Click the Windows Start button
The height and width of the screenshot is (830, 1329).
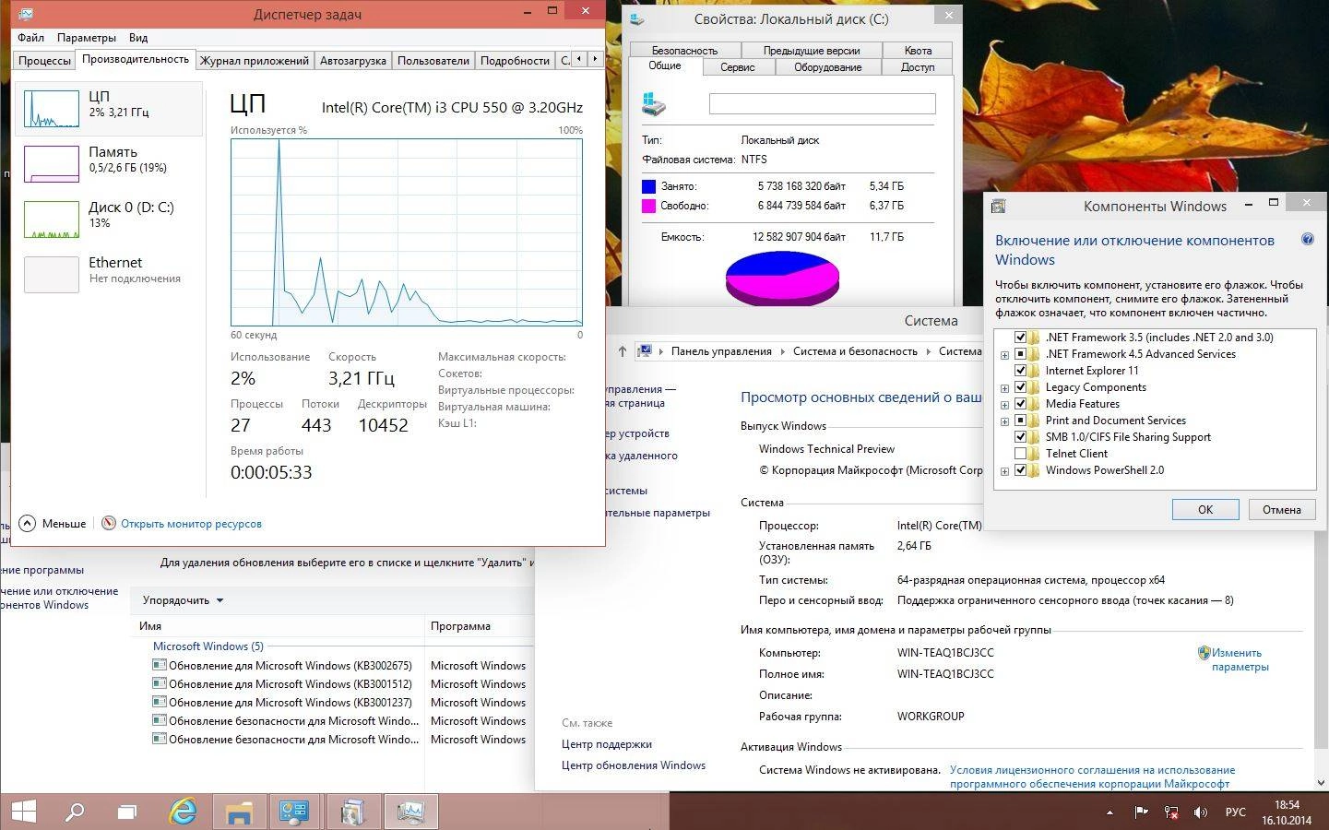pos(24,812)
